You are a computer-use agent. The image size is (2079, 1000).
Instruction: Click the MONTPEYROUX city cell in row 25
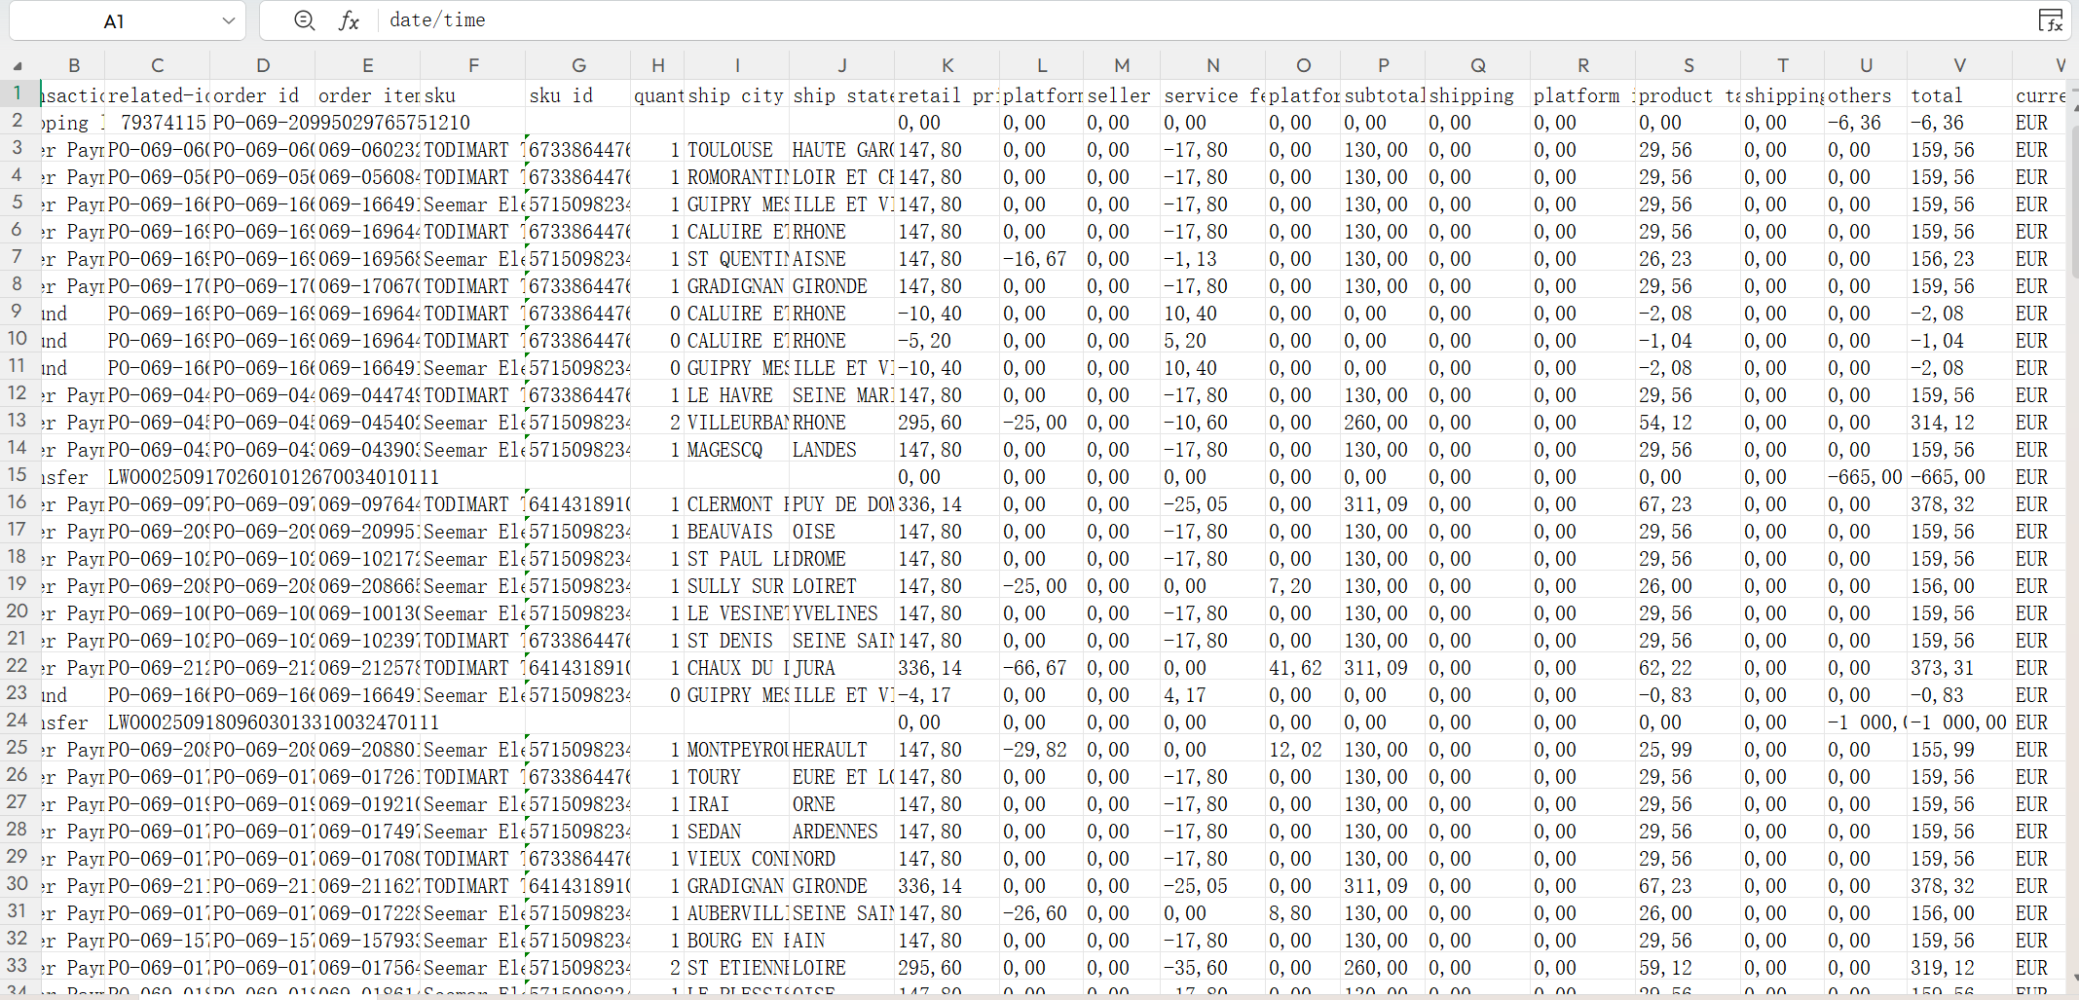736,750
